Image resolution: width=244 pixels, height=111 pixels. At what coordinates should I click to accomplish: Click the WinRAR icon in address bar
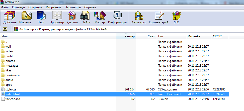click(x=16, y=29)
